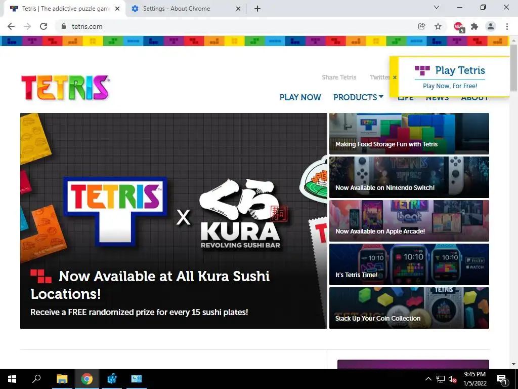Switch to the Tetris tab
Screen dimensions: 518x389
(65, 9)
